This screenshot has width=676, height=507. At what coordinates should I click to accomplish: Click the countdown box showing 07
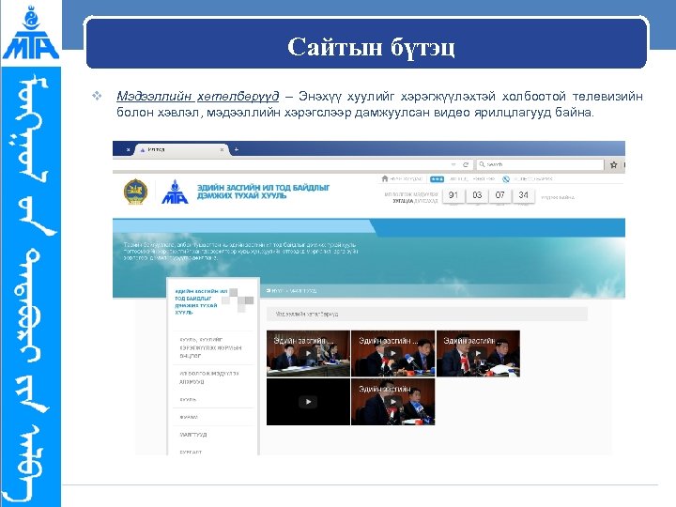tap(500, 195)
